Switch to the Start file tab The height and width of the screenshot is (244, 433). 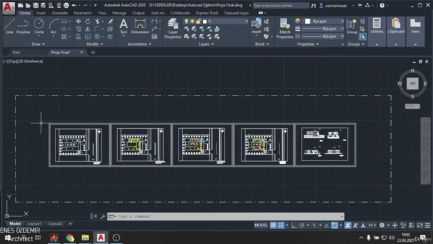tap(16, 52)
